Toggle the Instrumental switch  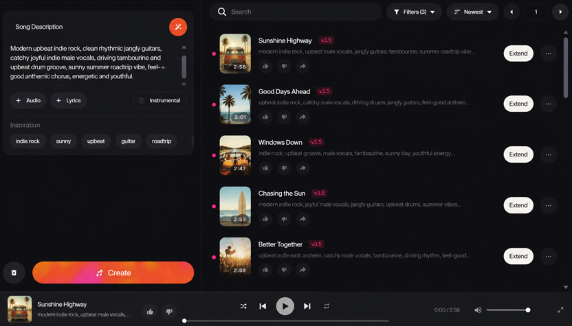click(x=160, y=100)
